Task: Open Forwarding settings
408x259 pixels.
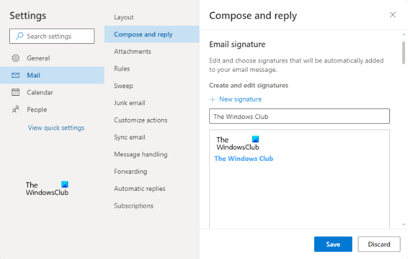Action: [x=131, y=171]
